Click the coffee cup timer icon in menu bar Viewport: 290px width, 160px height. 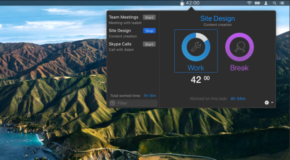click(x=182, y=3)
